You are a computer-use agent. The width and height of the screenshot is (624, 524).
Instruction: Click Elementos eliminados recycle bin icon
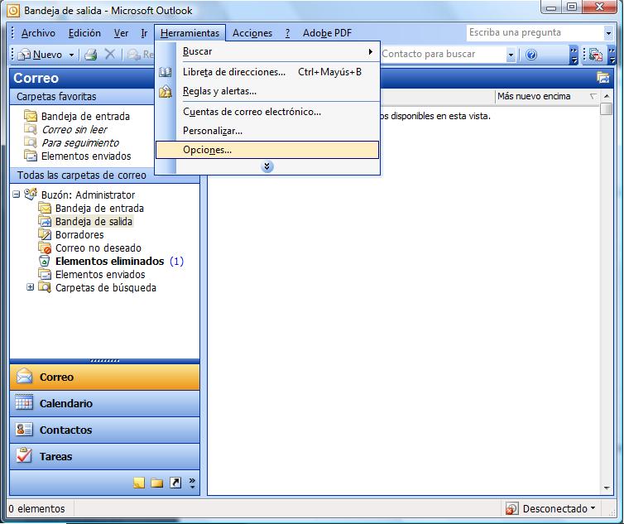click(x=44, y=261)
